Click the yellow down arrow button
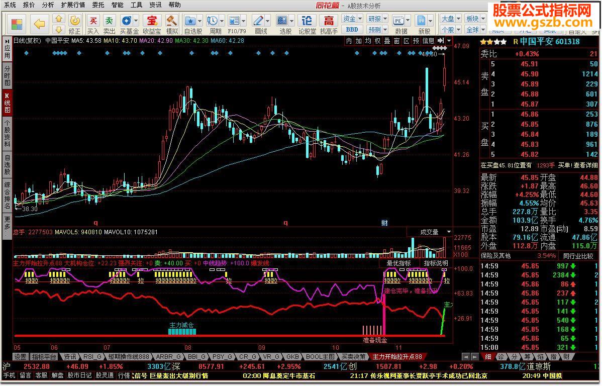The height and width of the screenshot is (386, 602). [58, 29]
